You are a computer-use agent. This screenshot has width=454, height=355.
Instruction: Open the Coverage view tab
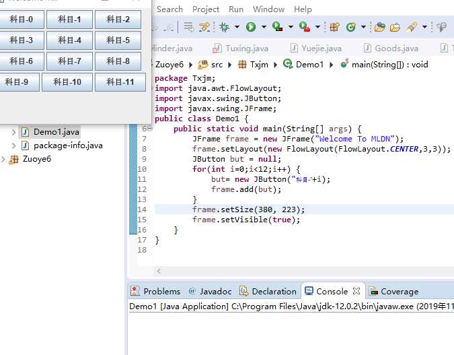(x=393, y=291)
